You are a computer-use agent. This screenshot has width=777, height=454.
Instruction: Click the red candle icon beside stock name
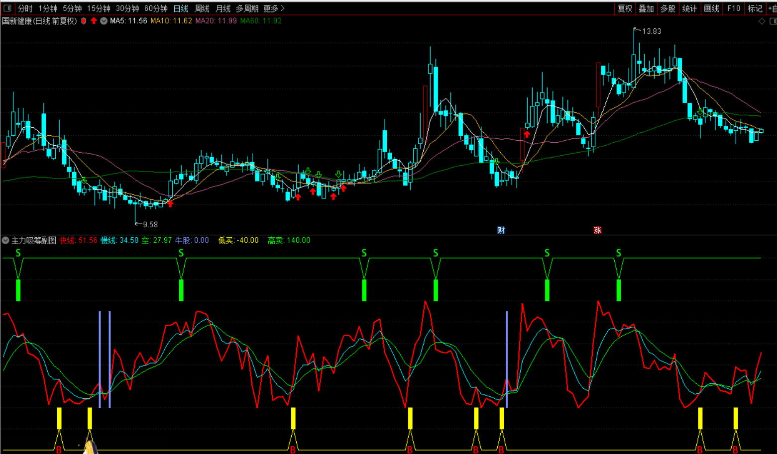coord(84,21)
